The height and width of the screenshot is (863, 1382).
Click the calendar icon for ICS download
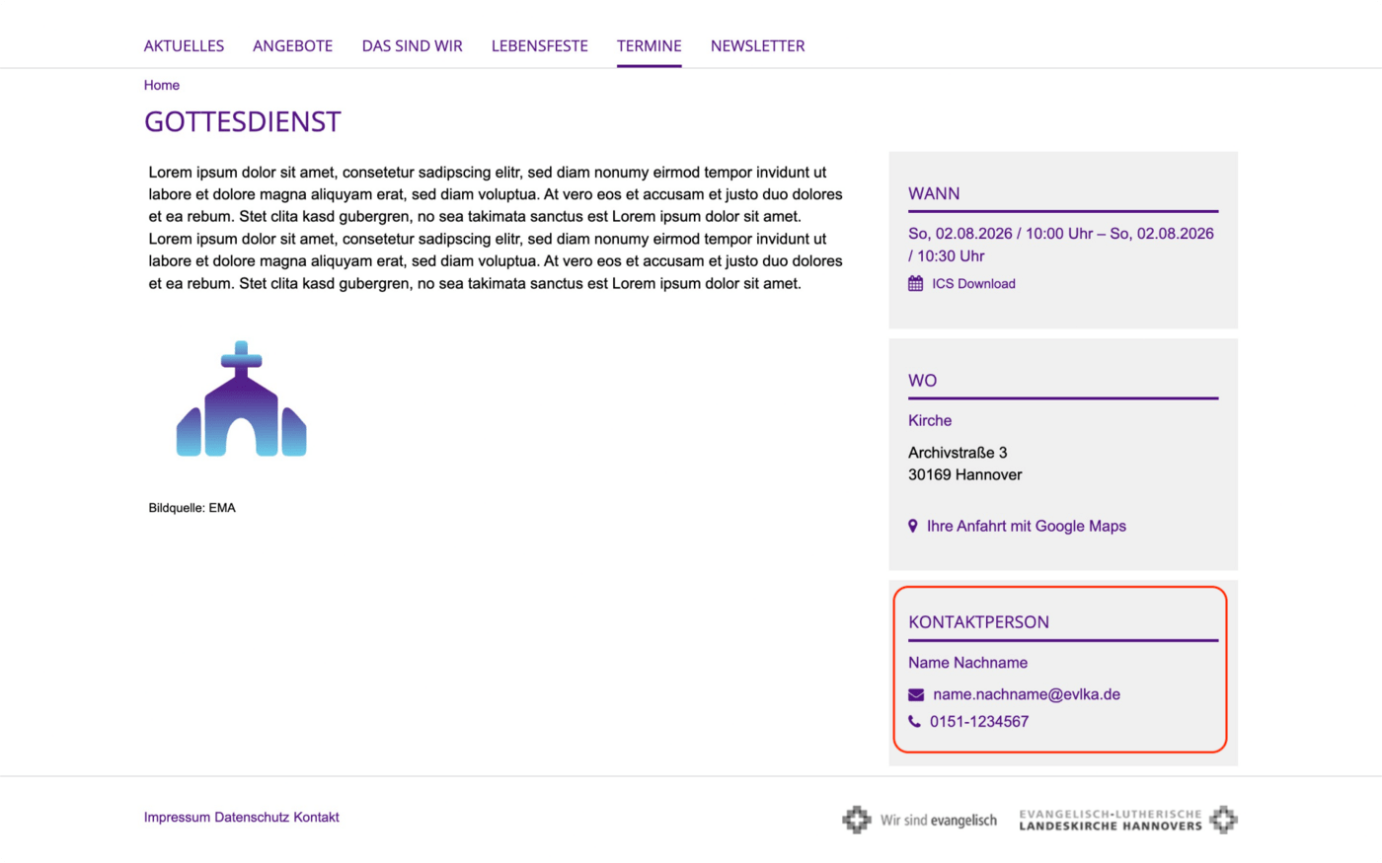[915, 284]
